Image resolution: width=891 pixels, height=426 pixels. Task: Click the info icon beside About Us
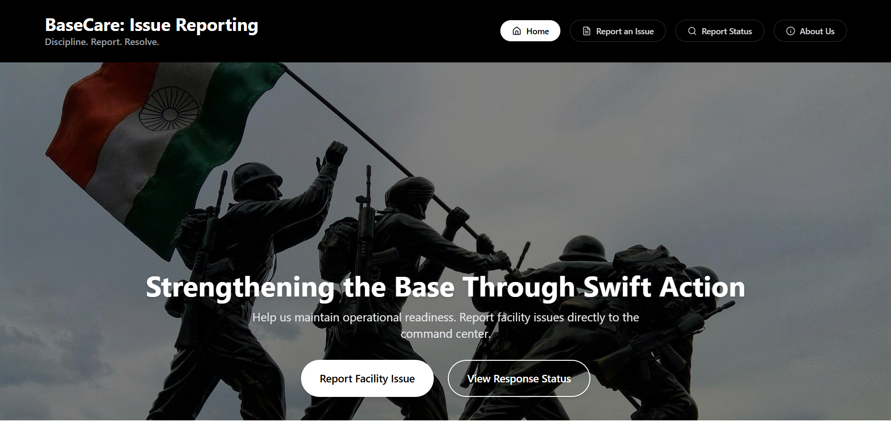(x=791, y=31)
